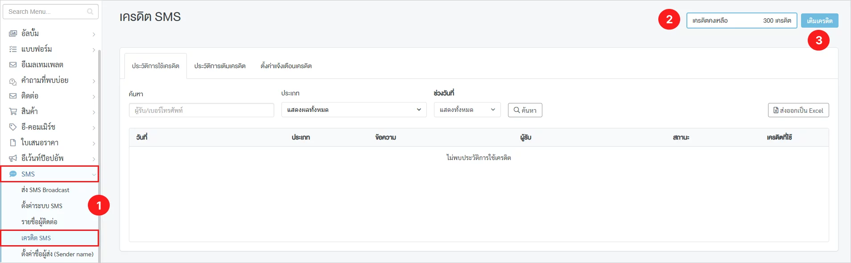
Task: Click the envelope icon for อีเมลเทมเพลต
Action: tap(13, 65)
